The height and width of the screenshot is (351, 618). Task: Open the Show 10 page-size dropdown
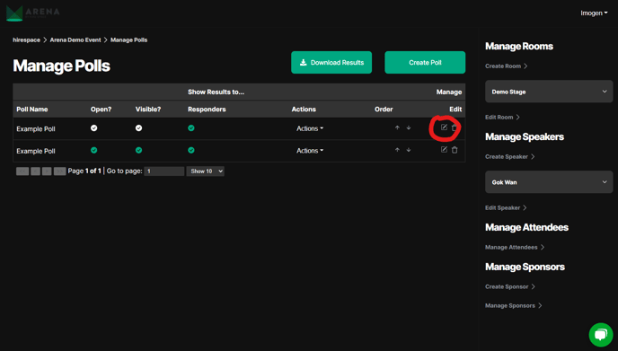pyautogui.click(x=206, y=171)
